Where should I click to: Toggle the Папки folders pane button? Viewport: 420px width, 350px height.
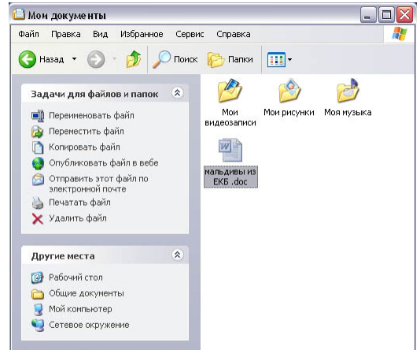pyautogui.click(x=230, y=59)
